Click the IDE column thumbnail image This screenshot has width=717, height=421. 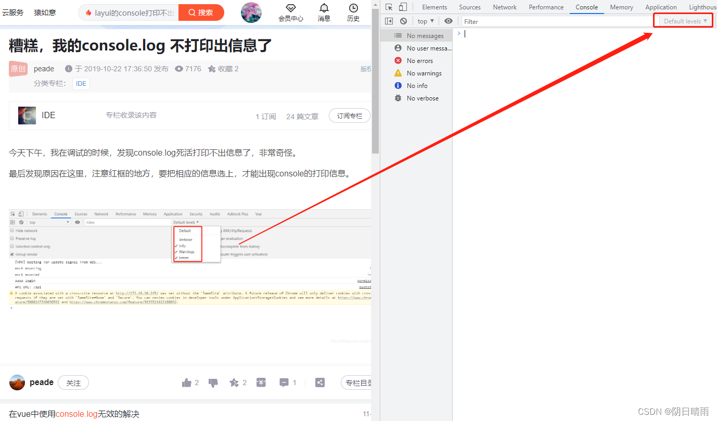pyautogui.click(x=27, y=116)
